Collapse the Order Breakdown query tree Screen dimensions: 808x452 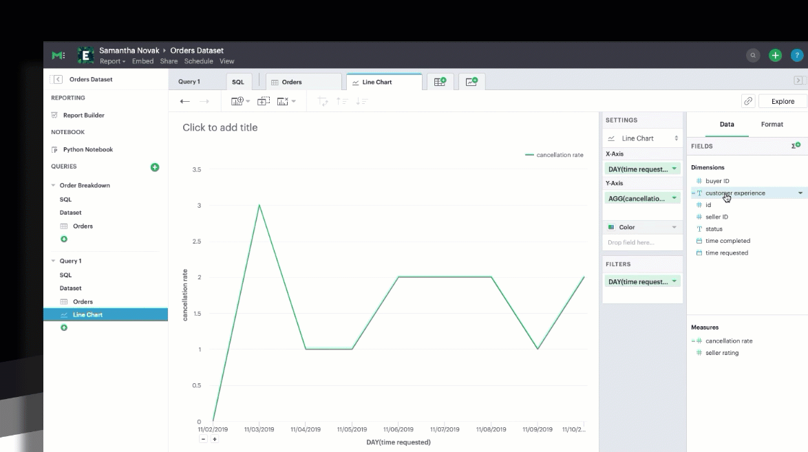coord(54,186)
